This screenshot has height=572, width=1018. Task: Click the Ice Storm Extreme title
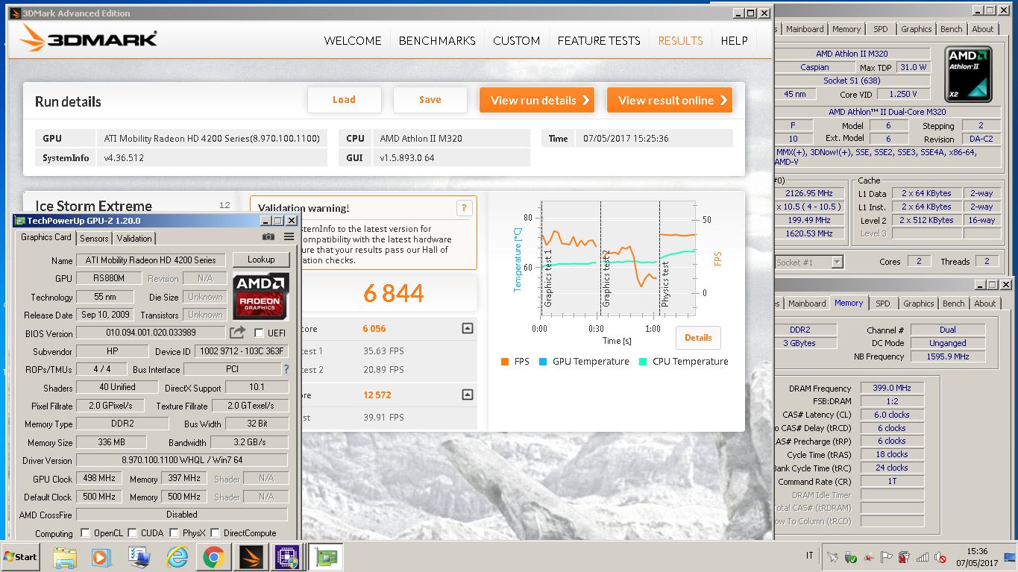pyautogui.click(x=93, y=206)
